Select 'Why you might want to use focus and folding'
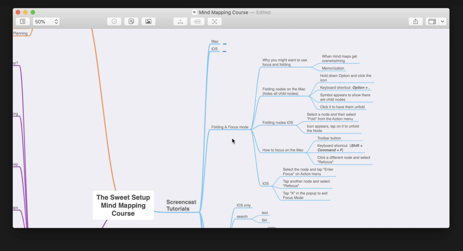Image resolution: width=463 pixels, height=251 pixels. (285, 62)
